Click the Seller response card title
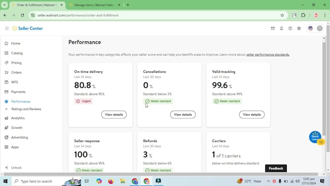 87,141
